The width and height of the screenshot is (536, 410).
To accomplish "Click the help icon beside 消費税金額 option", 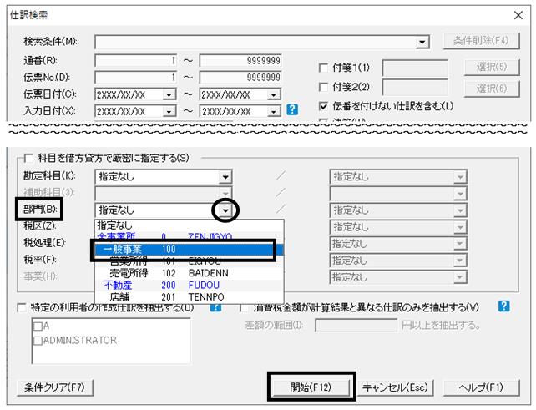I will pos(503,306).
